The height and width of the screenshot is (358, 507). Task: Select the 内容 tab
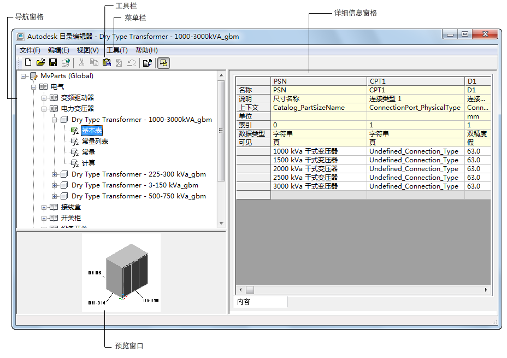[260, 302]
